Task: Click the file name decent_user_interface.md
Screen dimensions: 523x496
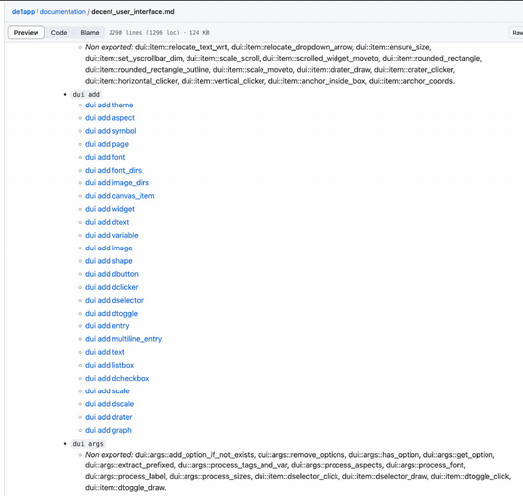Action: pyautogui.click(x=132, y=11)
